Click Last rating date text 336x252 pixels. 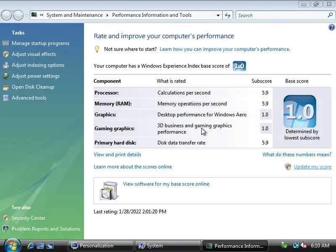click(130, 212)
